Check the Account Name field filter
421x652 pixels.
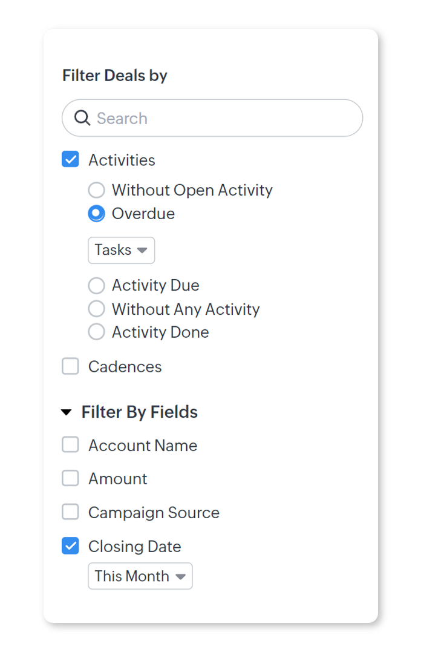(x=71, y=446)
